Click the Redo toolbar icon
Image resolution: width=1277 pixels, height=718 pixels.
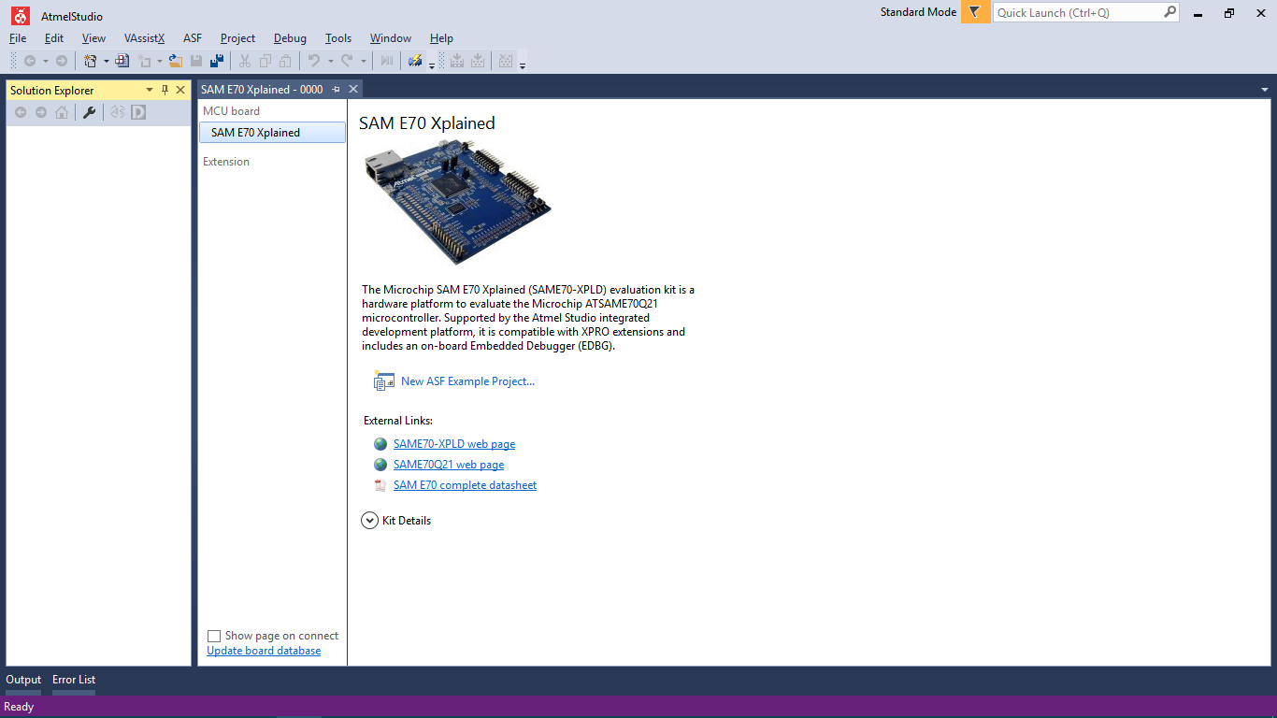[x=347, y=61]
